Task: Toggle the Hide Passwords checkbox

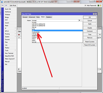Action: click(85, 5)
